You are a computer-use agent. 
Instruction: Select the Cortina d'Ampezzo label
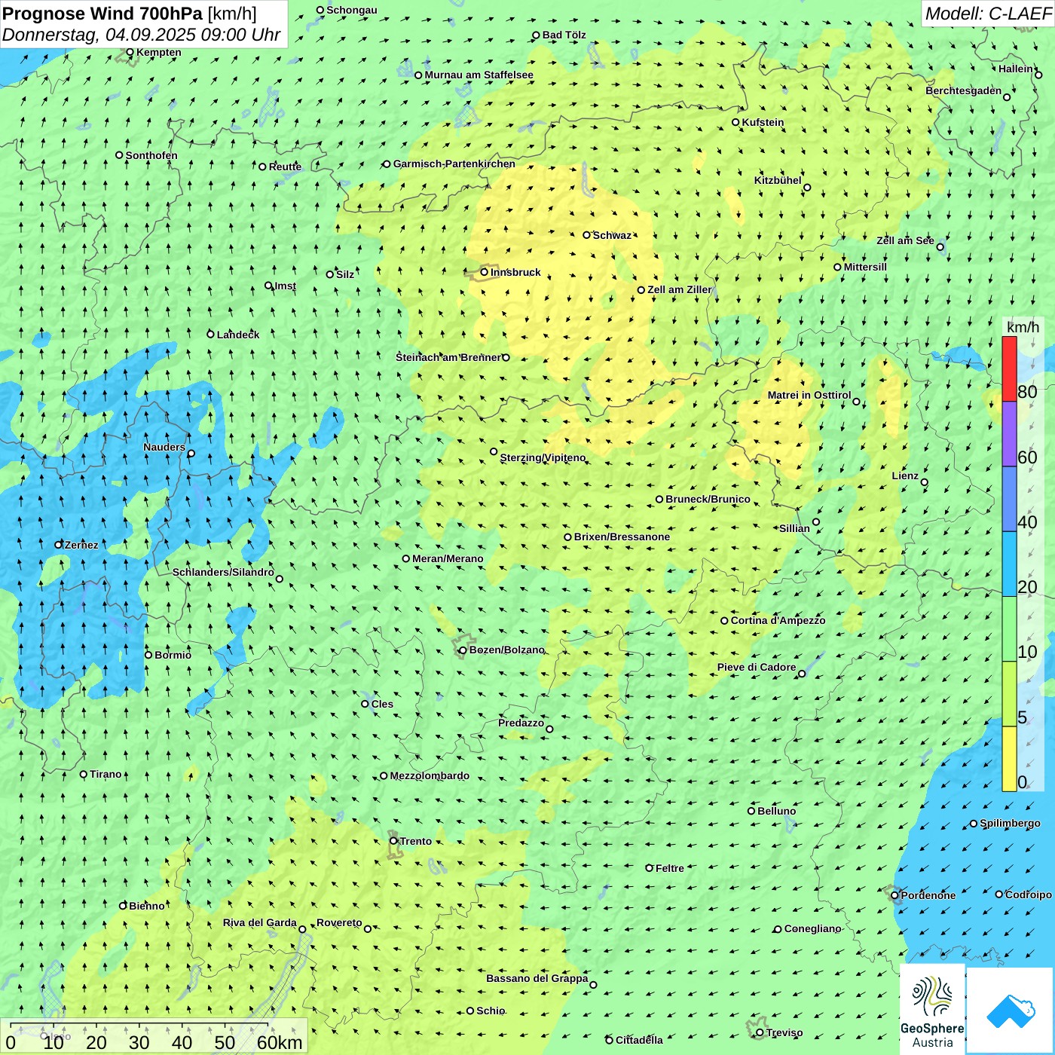coord(778,620)
